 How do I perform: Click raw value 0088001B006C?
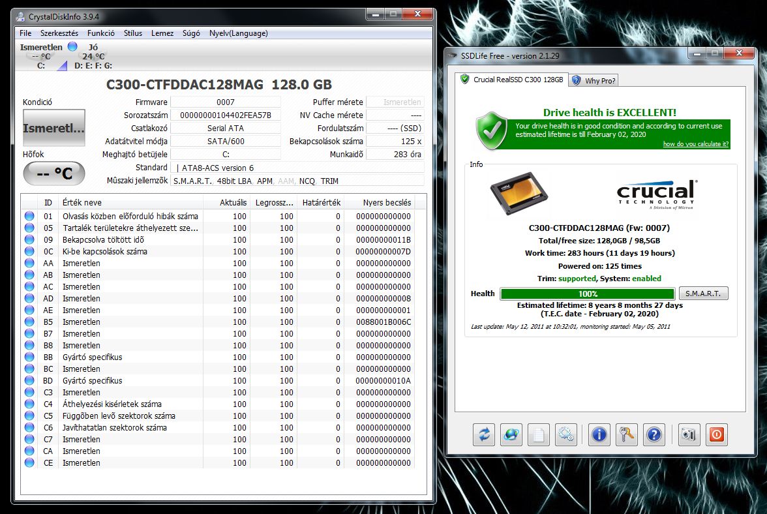tap(383, 322)
